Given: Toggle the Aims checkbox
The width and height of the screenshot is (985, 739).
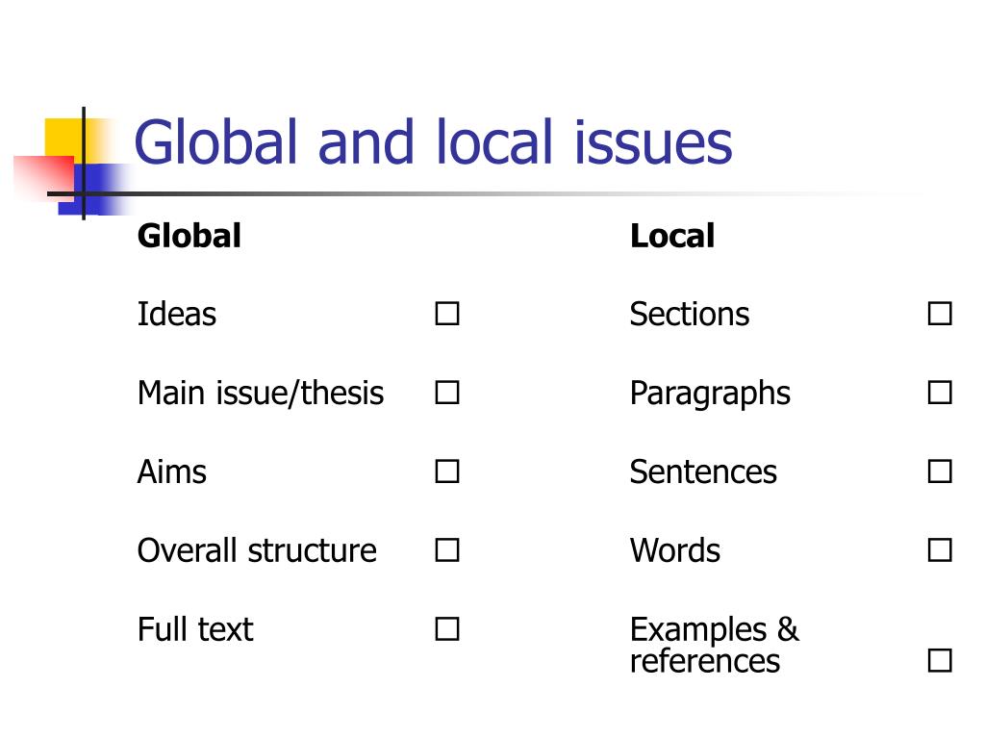Looking at the screenshot, I should point(446,471).
